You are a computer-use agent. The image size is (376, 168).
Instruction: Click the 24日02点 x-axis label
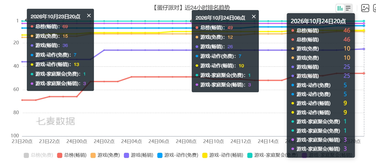[104, 141]
